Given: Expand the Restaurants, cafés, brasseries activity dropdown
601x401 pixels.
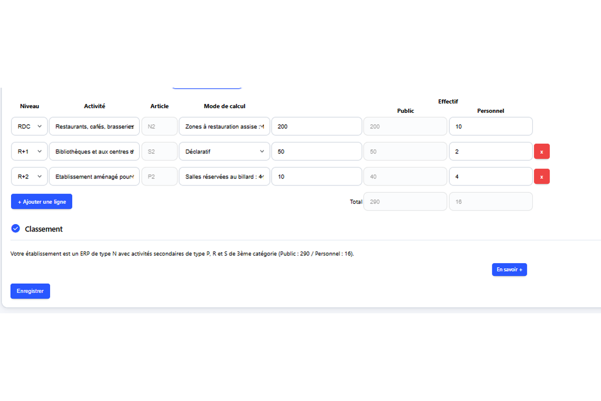Looking at the screenshot, I should point(94,126).
